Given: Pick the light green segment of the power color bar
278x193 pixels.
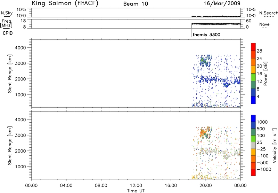Looking at the screenshot, I should (x=253, y=77).
